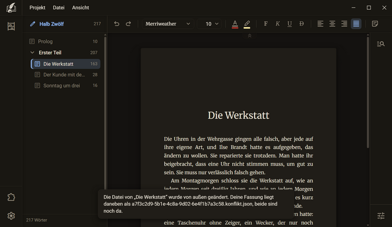Toggle underline formatting

290,23
